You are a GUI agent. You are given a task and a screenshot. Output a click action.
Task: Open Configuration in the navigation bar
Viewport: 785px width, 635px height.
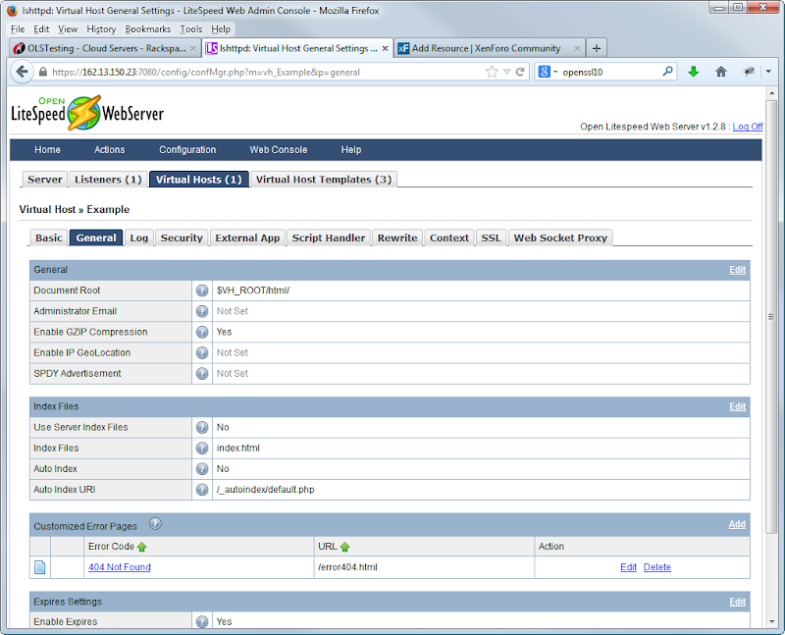187,150
